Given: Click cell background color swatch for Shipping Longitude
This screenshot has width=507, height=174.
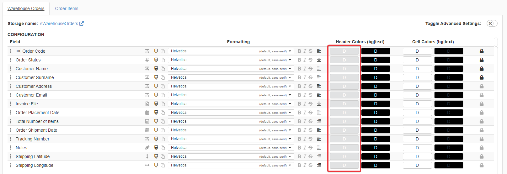Looking at the screenshot, I should [417, 165].
